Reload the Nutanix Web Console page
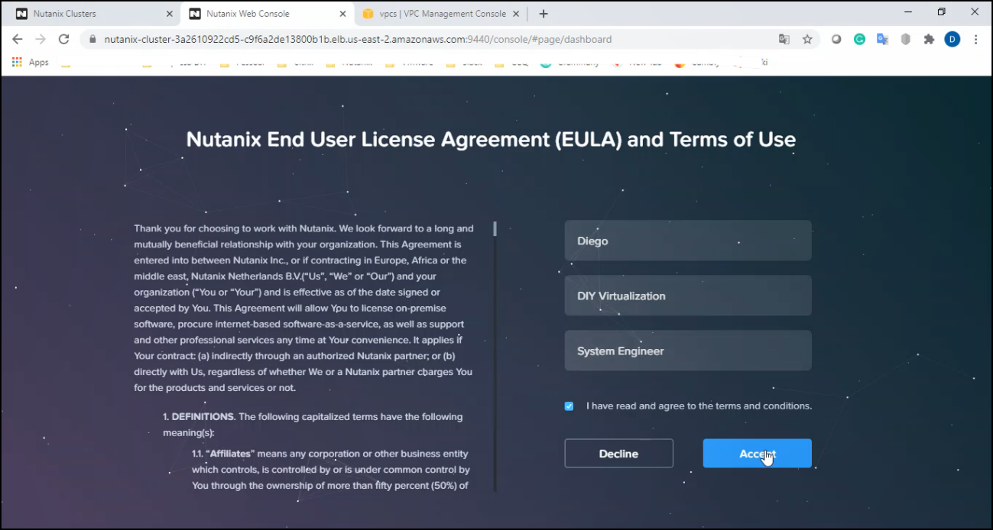 pyautogui.click(x=64, y=39)
